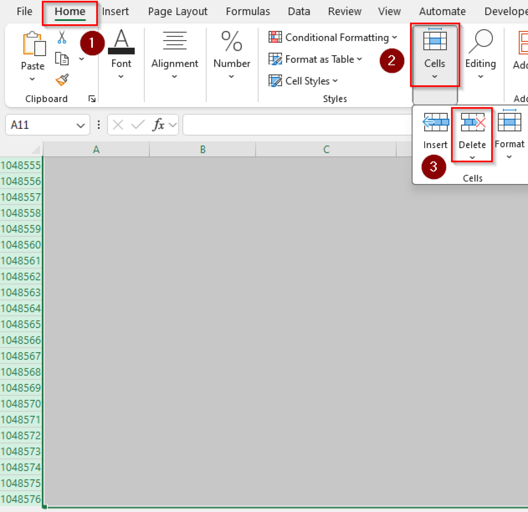This screenshot has width=528, height=512.
Task: Click the Insert Function fx button
Action: pos(158,125)
